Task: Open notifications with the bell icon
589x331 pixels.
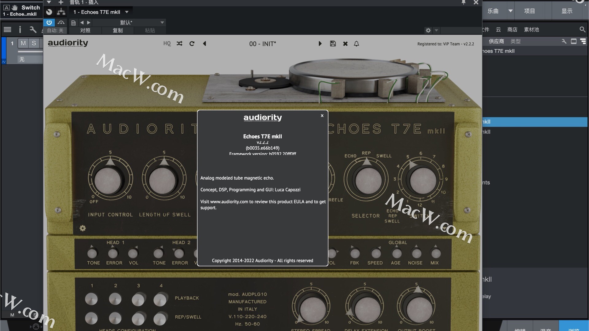Action: point(356,44)
